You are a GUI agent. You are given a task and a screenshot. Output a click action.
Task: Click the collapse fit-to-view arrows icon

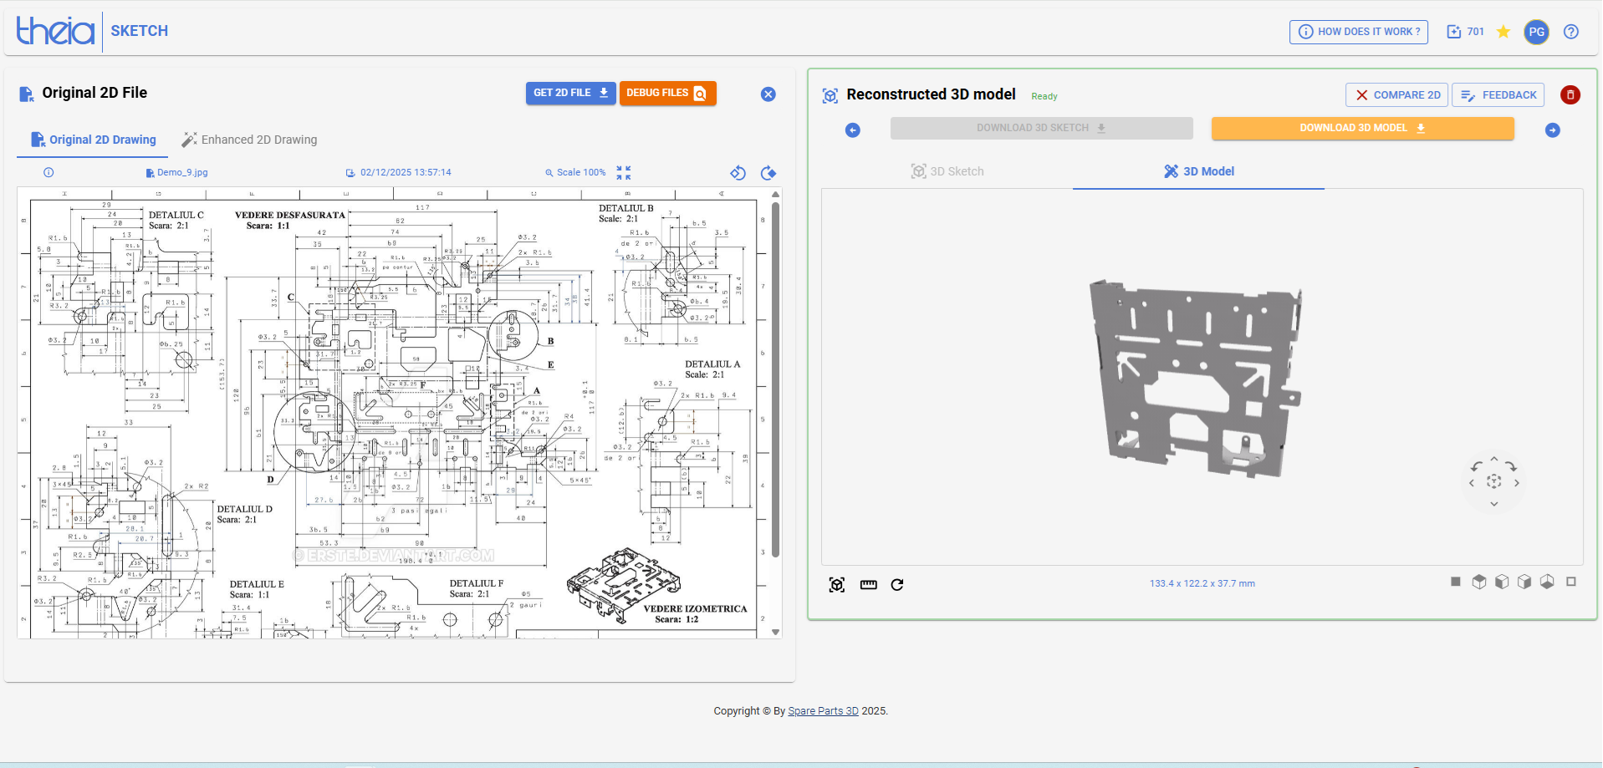[x=624, y=172]
